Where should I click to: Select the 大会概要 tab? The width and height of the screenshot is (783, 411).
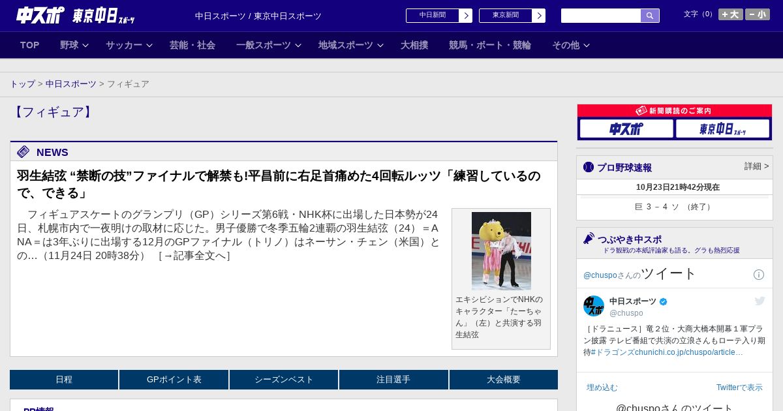[504, 380]
